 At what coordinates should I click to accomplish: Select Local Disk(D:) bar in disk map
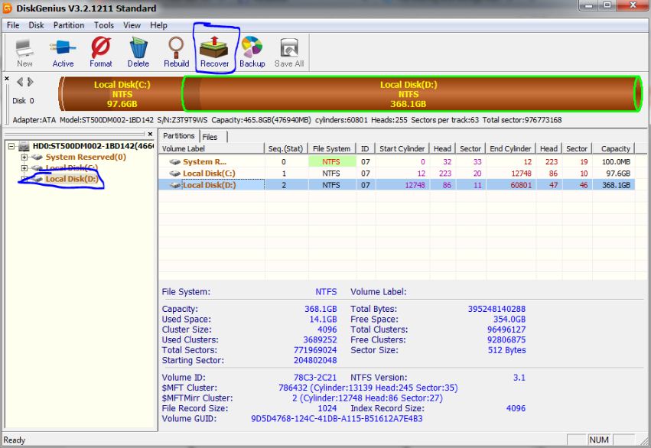pos(409,93)
